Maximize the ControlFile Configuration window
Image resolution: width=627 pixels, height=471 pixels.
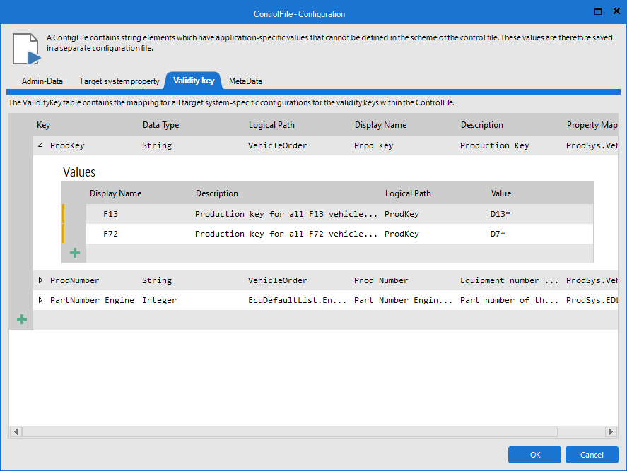coord(598,12)
